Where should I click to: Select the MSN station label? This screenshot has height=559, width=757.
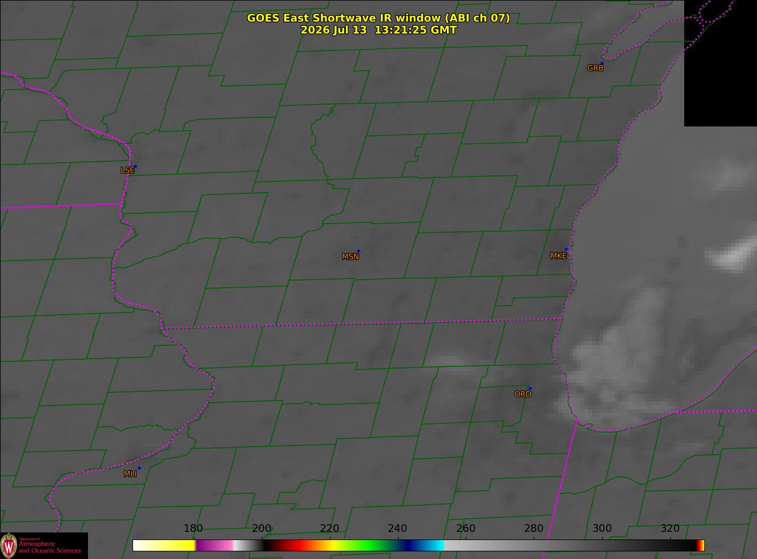click(x=350, y=257)
